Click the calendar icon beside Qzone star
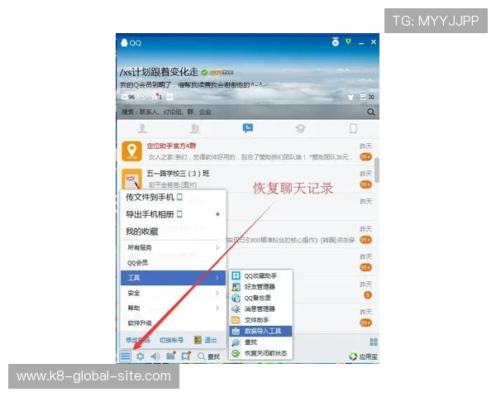Viewport: 496px width, 397px height. [170, 97]
